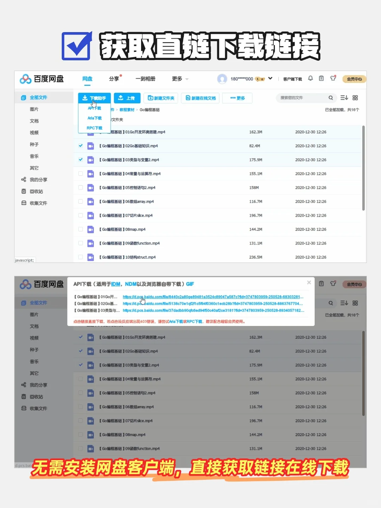Click video icon of 08map.mp4, top screenshot
The height and width of the screenshot is (508, 381).
click(x=91, y=229)
